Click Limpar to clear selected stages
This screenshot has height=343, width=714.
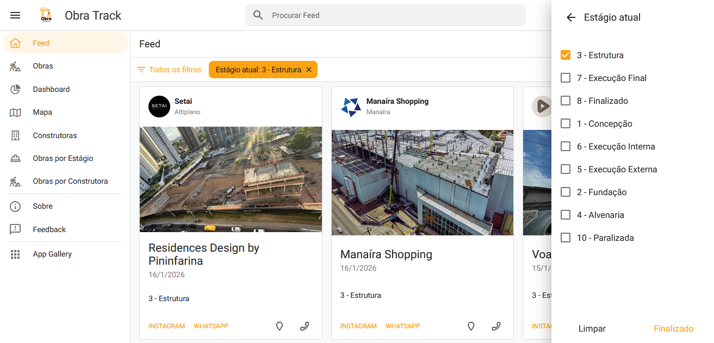point(592,328)
